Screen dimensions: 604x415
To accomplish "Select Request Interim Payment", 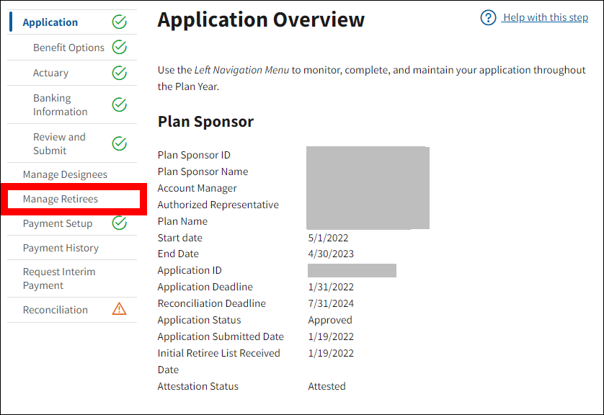I will click(x=59, y=279).
